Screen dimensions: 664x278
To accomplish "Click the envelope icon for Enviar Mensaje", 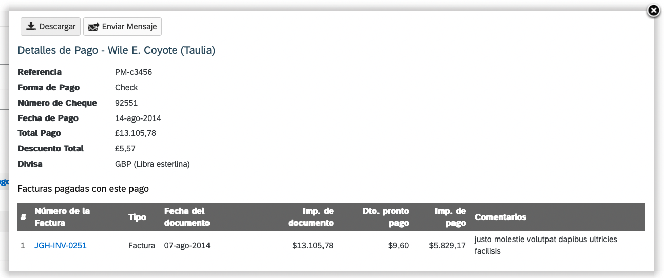I will click(x=93, y=27).
